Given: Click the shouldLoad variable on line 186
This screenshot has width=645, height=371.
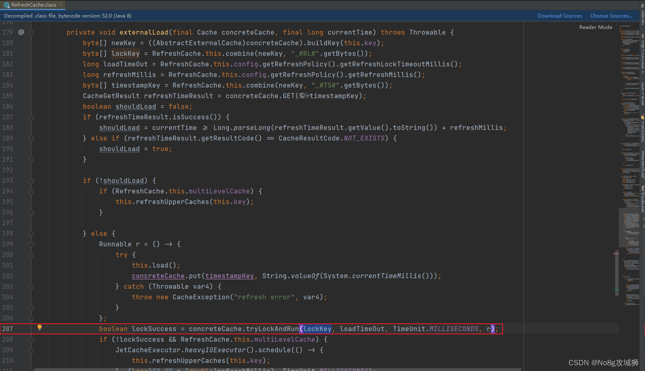Looking at the screenshot, I should (x=136, y=106).
